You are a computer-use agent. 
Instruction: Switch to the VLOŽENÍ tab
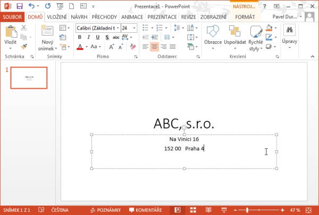pyautogui.click(x=57, y=17)
